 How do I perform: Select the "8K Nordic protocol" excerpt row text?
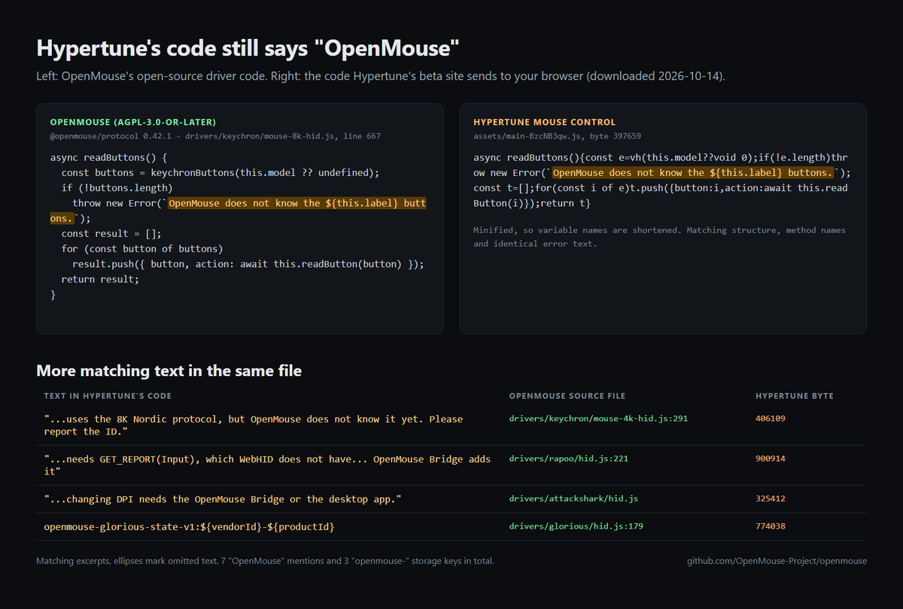click(254, 425)
